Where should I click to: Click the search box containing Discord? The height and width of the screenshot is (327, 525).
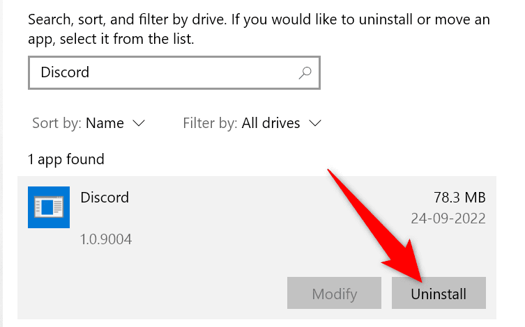pyautogui.click(x=160, y=72)
